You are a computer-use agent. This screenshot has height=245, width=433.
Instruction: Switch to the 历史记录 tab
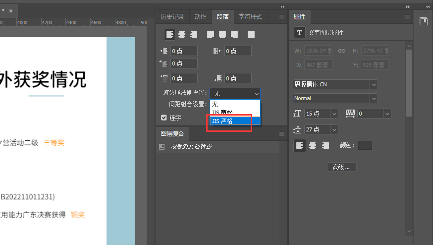coord(172,17)
